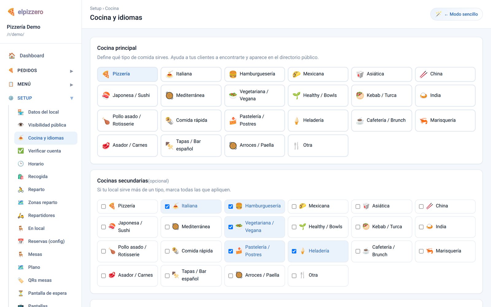Image resolution: width=491 pixels, height=307 pixels.
Task: Choose Mediterránea as main cuisine
Action: 191,95
